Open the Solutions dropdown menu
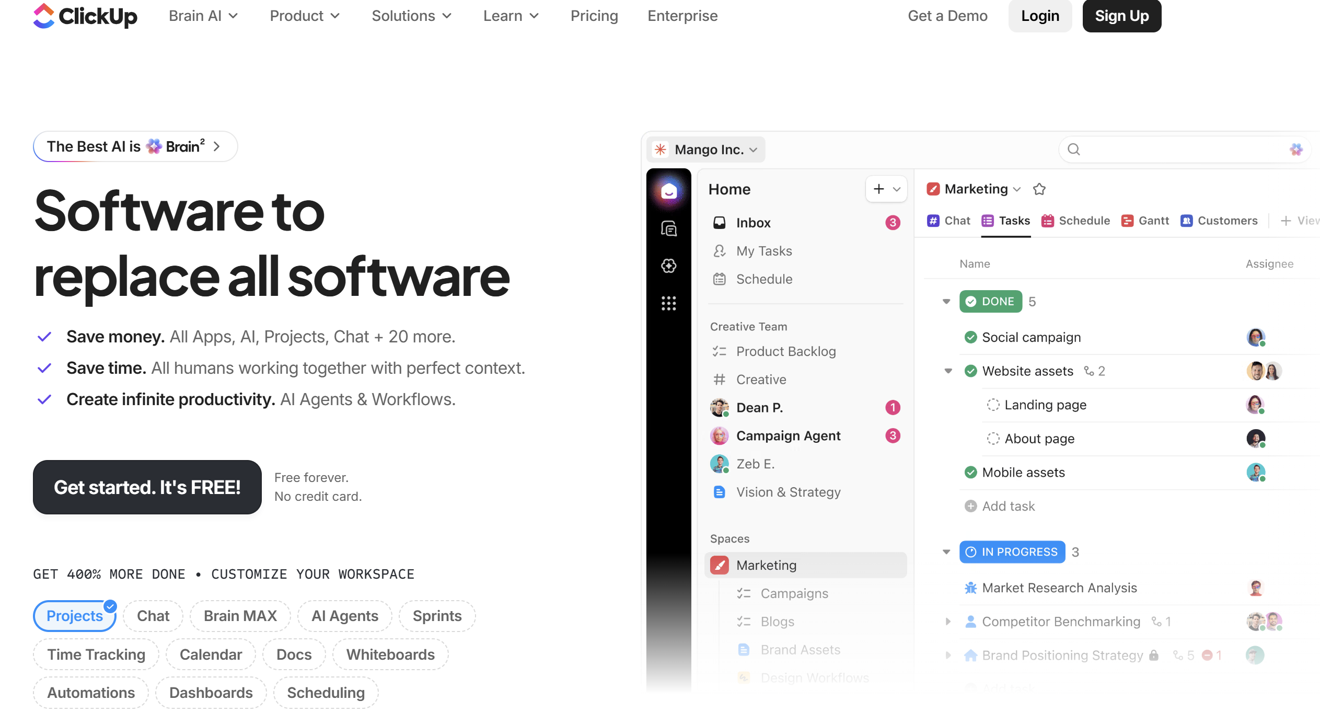The width and height of the screenshot is (1320, 712). 411,16
